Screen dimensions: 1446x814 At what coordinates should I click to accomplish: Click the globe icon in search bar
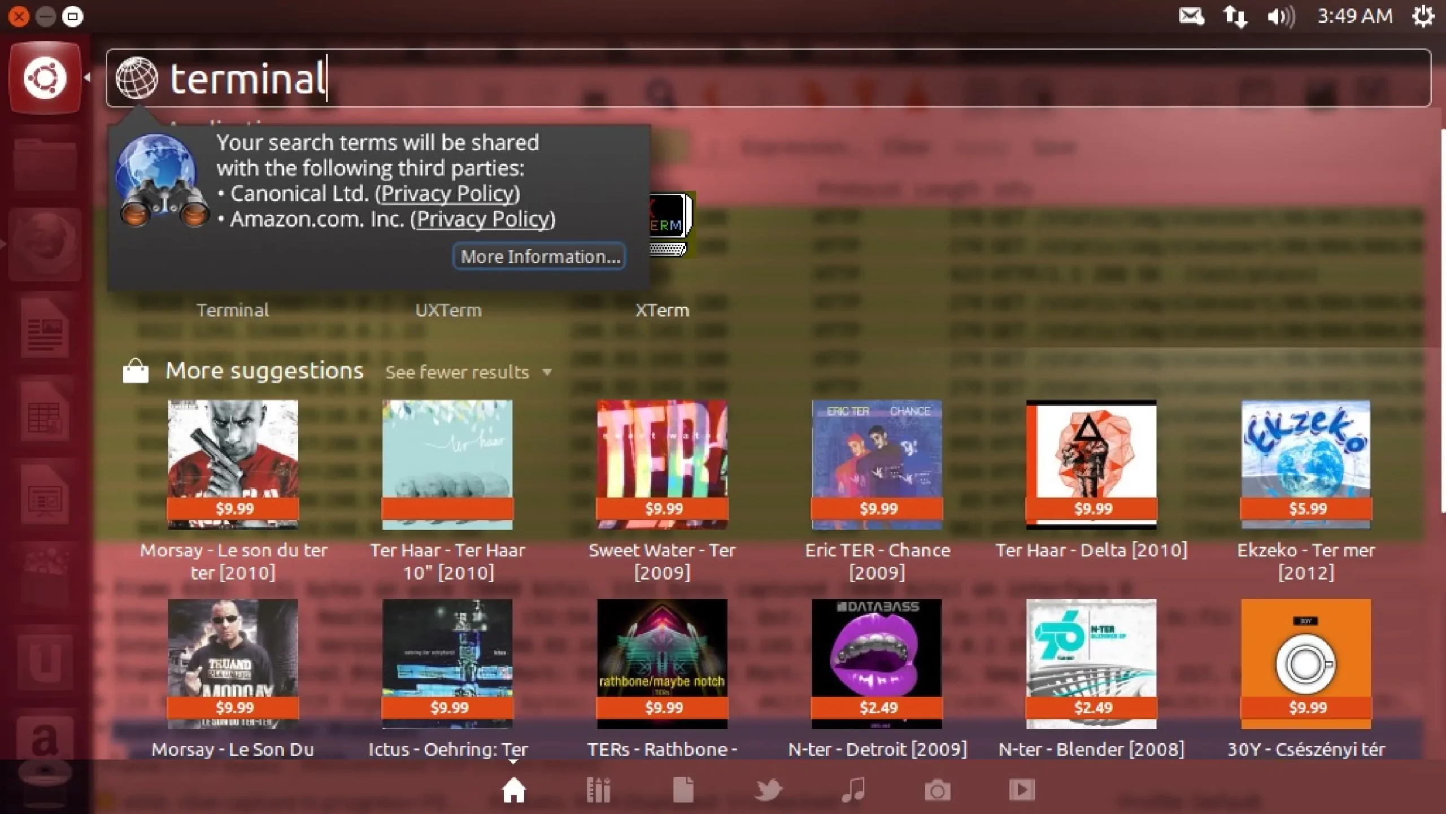click(137, 78)
